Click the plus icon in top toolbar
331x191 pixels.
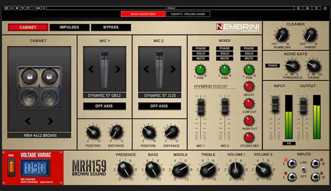click(x=17, y=8)
